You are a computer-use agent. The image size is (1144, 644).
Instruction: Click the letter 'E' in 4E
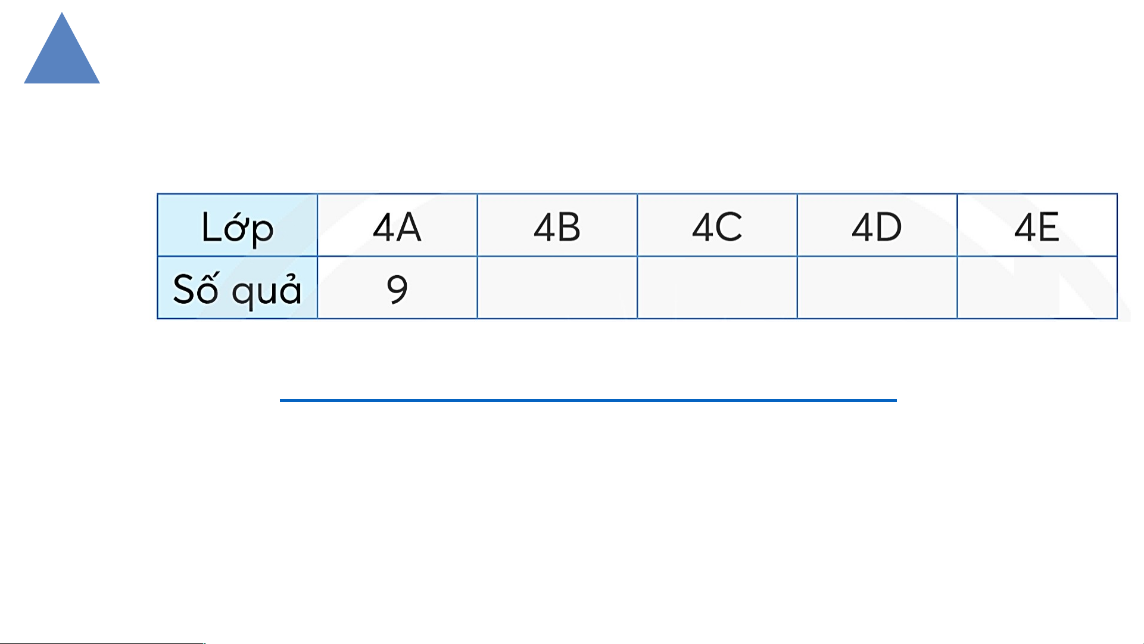point(1048,227)
